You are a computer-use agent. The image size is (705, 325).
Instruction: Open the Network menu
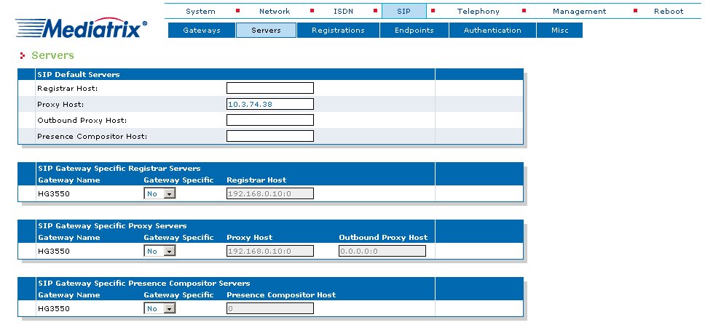(275, 11)
